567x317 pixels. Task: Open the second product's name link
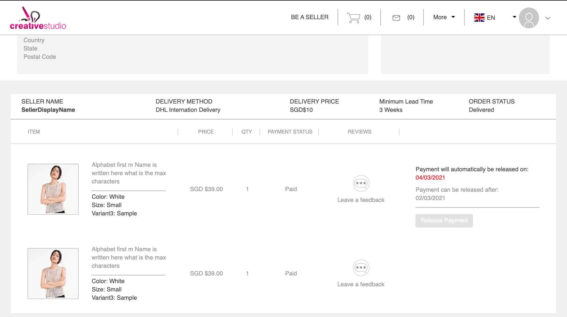(128, 258)
